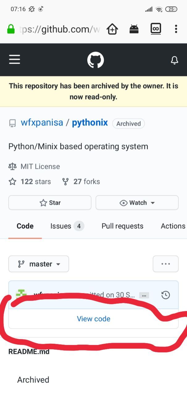The image size is (187, 395).
Task: Tap the green padlock security icon
Action: (11, 29)
